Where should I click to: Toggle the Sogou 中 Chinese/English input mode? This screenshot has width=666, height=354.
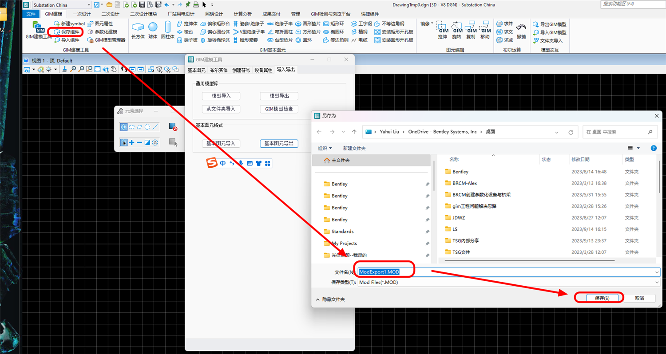pos(223,163)
